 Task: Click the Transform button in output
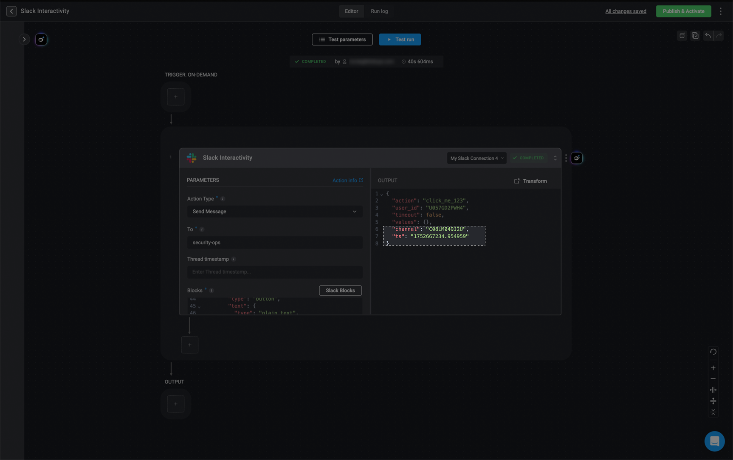click(530, 181)
